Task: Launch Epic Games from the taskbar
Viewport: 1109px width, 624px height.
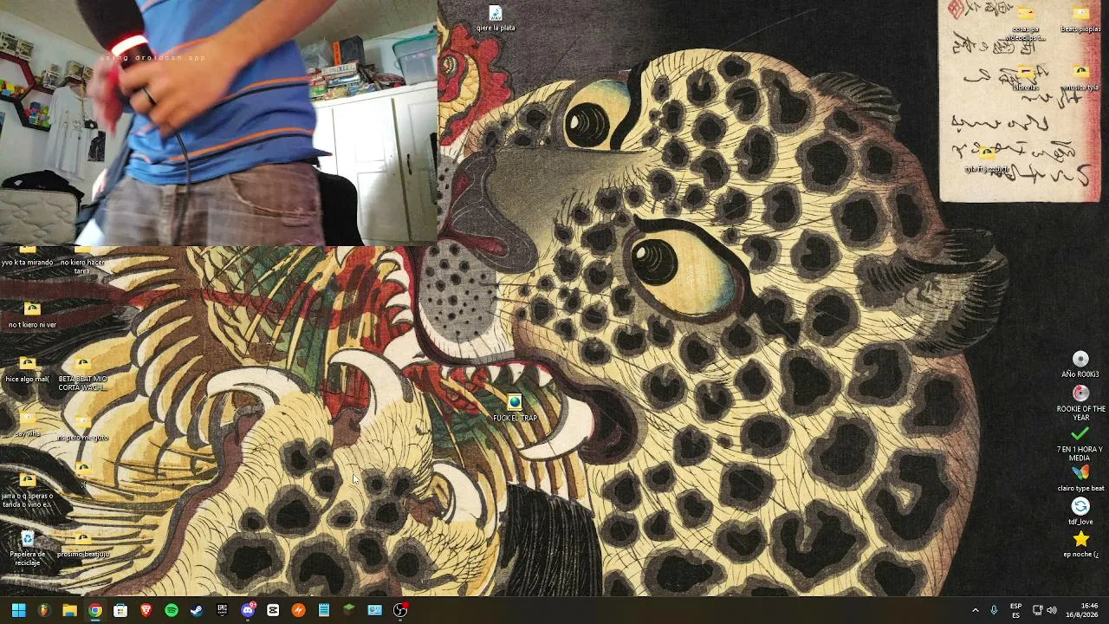Action: tap(222, 610)
